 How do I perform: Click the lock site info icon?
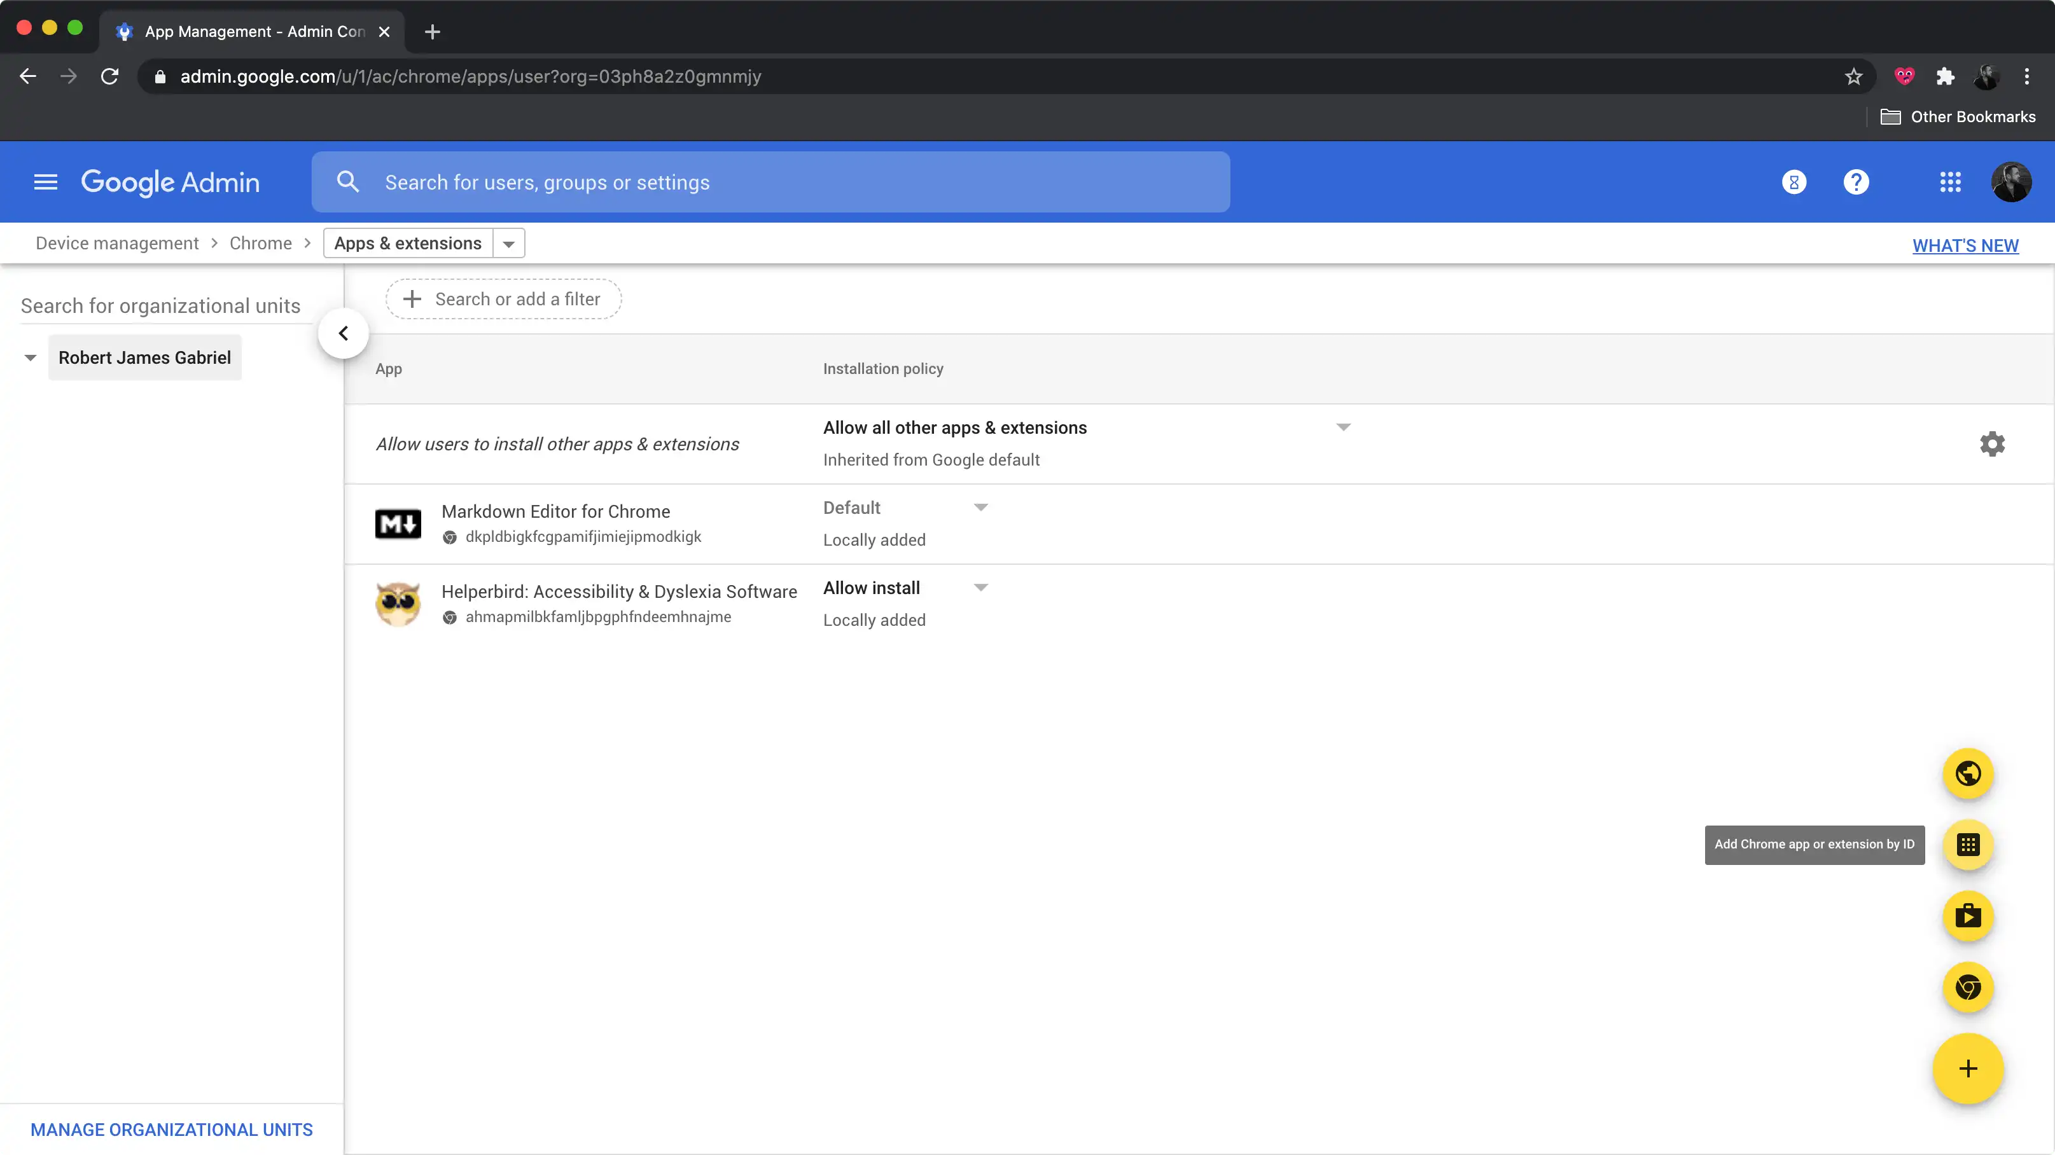[x=160, y=76]
